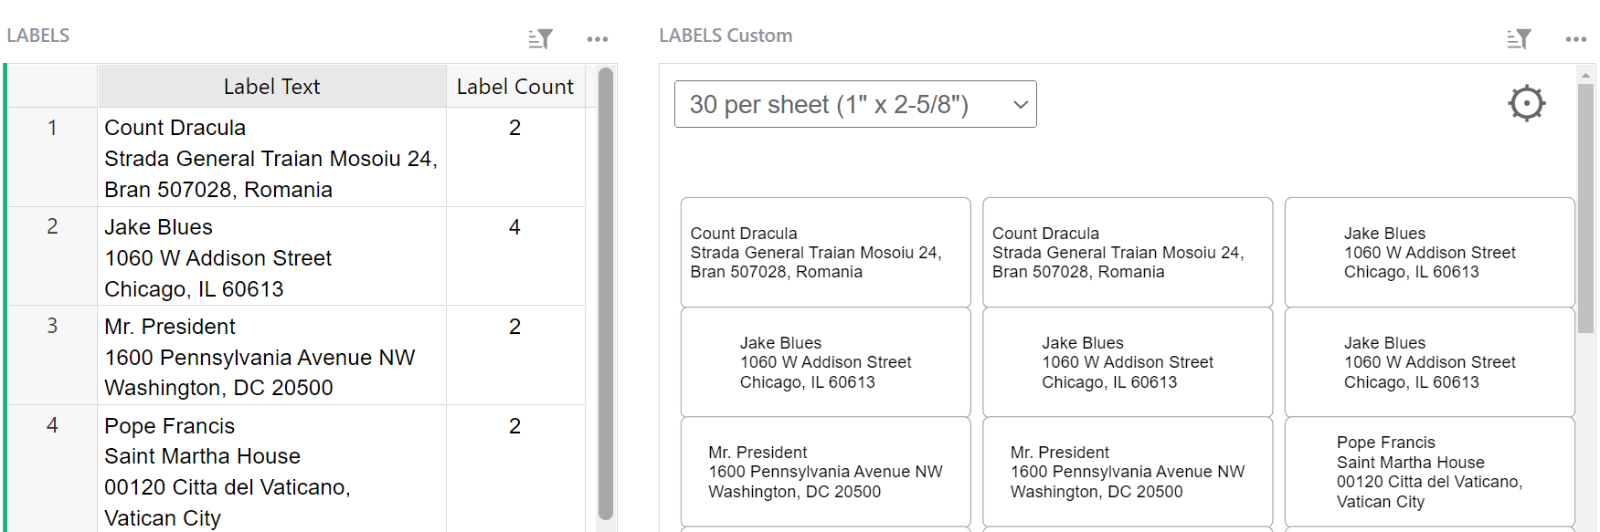The image size is (1600, 532).
Task: Click the first Count Dracula label card
Action: point(825,252)
